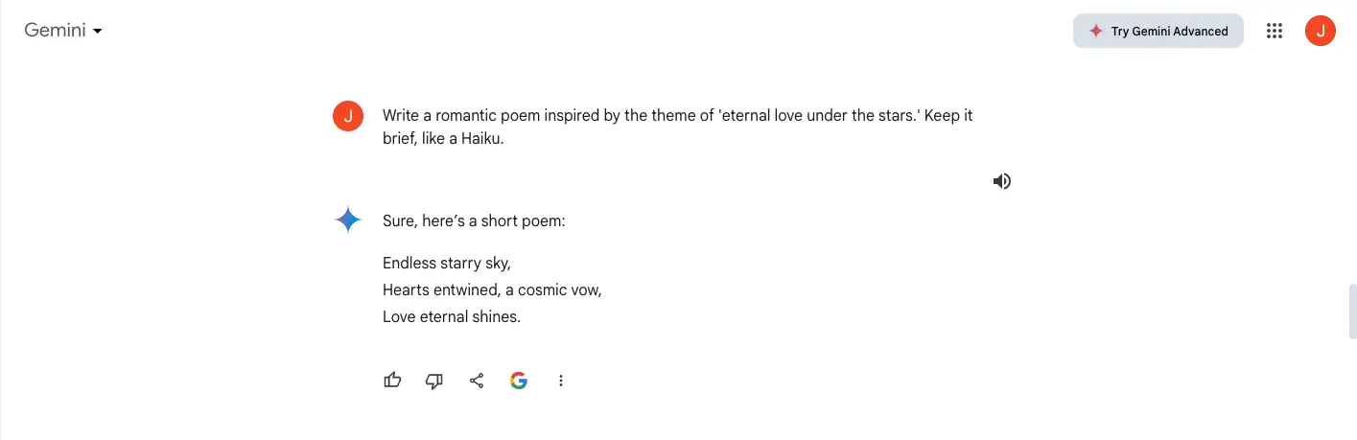Click the line "Endless starry sky,"
Viewport: 1357px width, 440px height.
446,263
